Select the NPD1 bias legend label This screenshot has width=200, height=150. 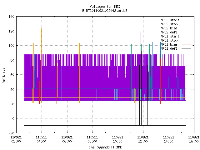169,44
